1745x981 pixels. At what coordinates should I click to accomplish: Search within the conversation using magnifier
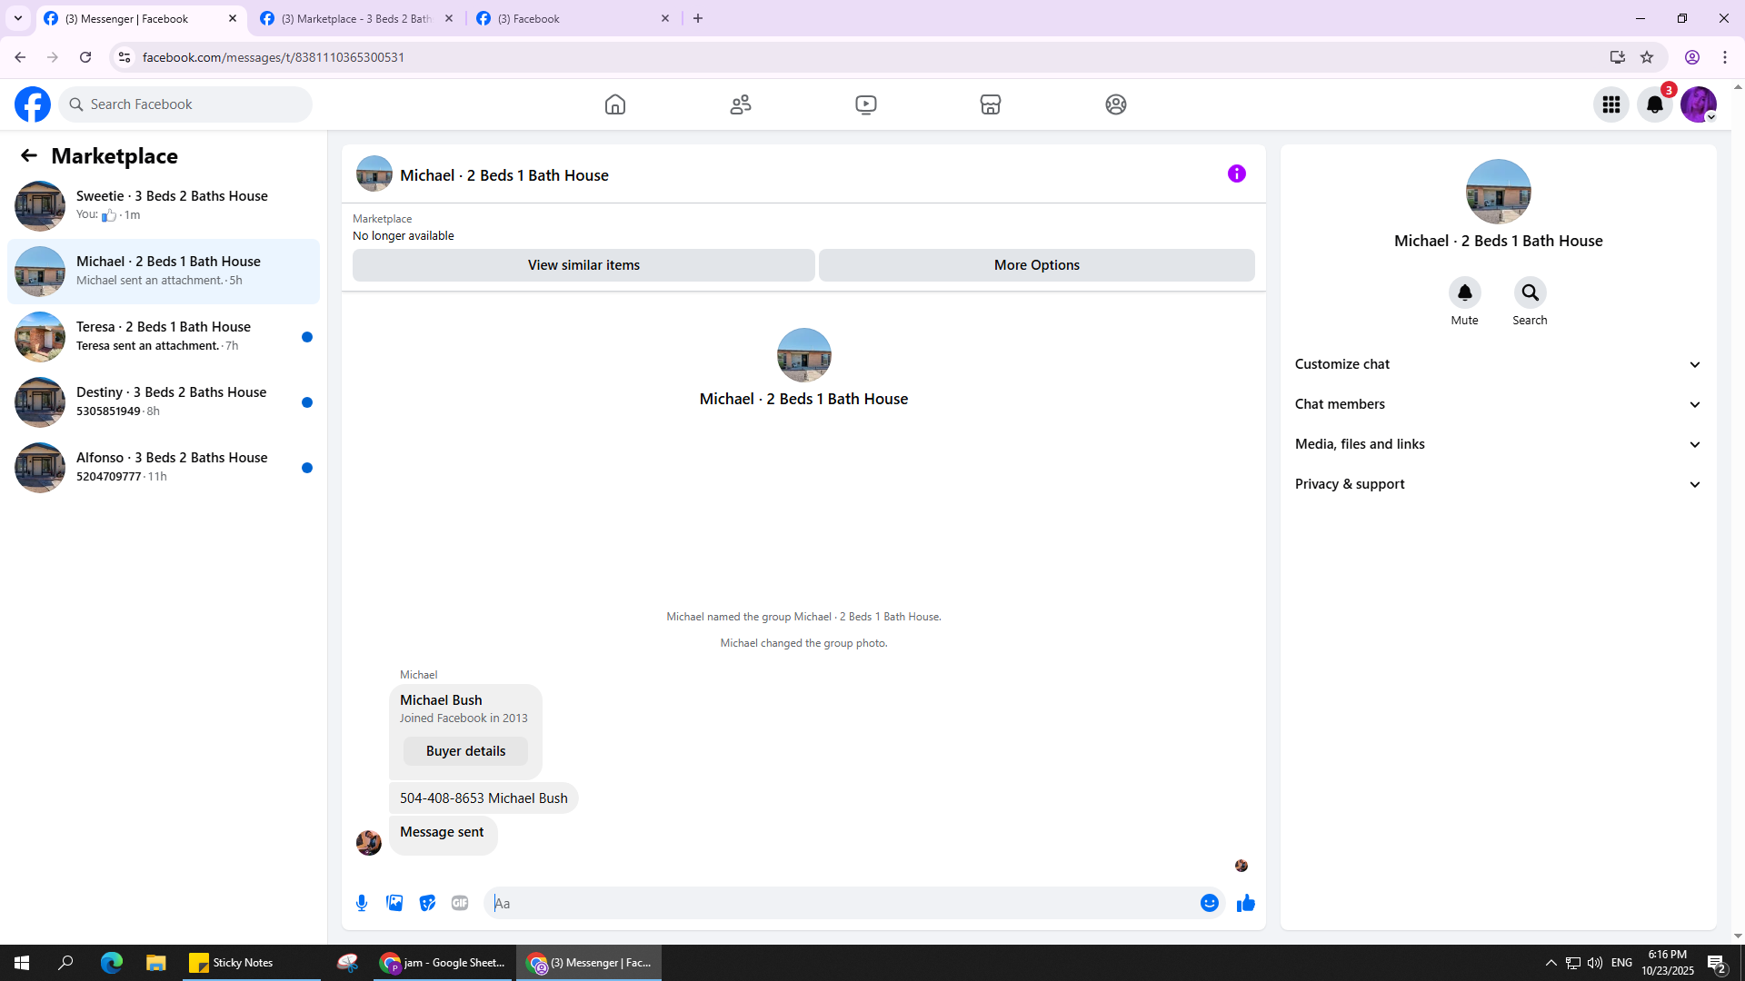(x=1530, y=292)
